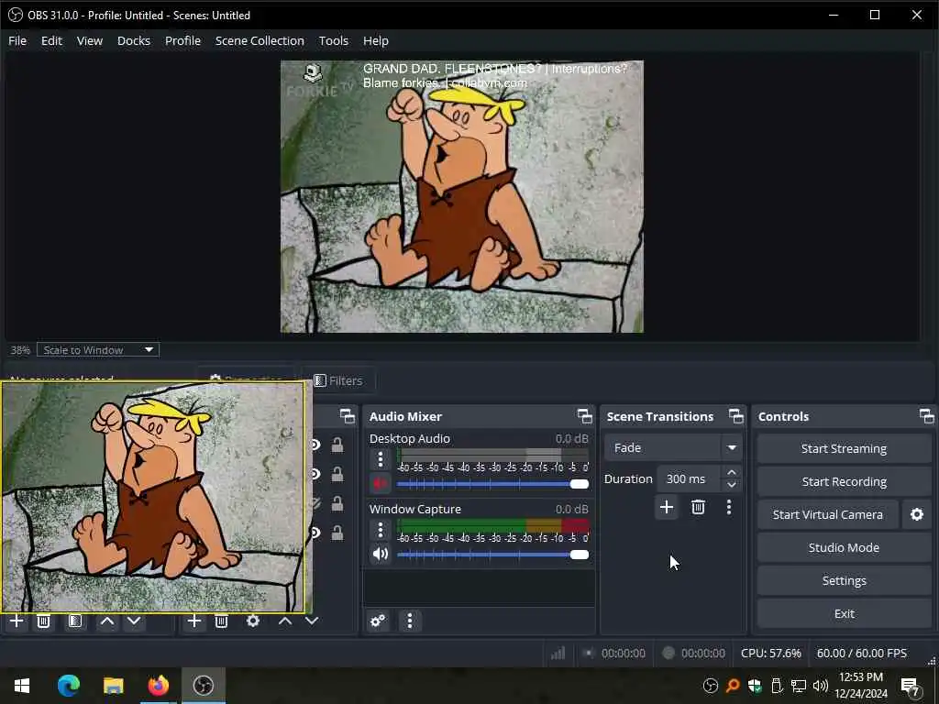Open the Windows Start menu
The image size is (939, 704).
pyautogui.click(x=22, y=686)
